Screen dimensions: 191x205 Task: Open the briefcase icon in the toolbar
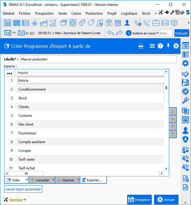156,23
